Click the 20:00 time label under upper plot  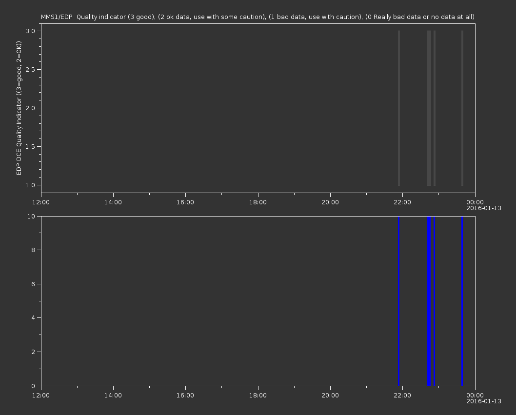tap(330, 202)
